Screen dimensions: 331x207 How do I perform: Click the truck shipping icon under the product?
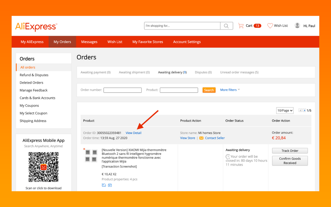[104, 185]
